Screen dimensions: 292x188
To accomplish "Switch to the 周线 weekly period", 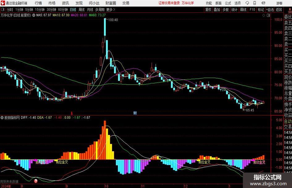I will [82, 10].
